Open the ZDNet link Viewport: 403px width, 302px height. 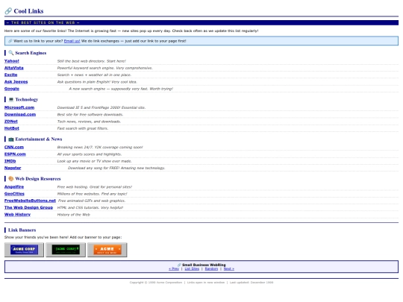point(11,122)
